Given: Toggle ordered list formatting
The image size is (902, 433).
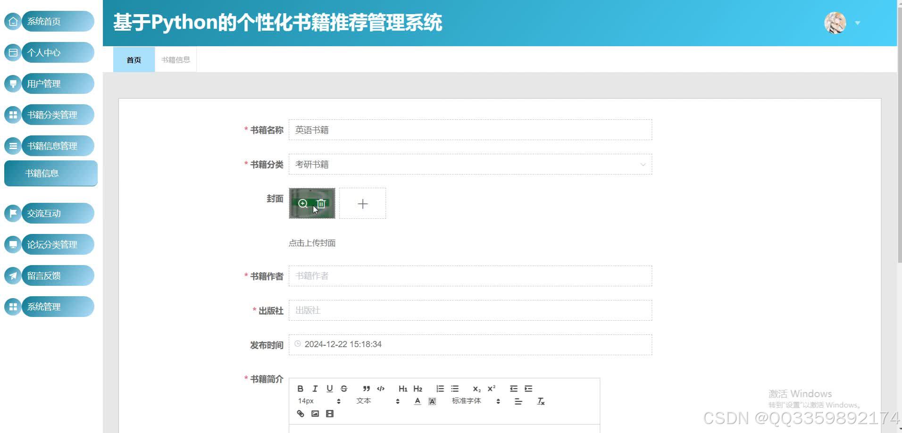Looking at the screenshot, I should coord(440,388).
